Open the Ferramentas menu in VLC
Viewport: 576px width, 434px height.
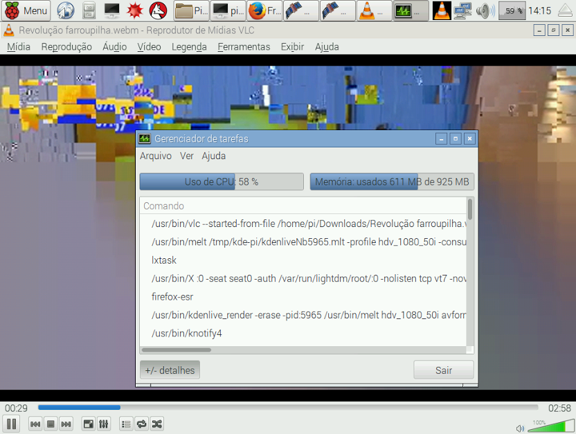click(244, 46)
